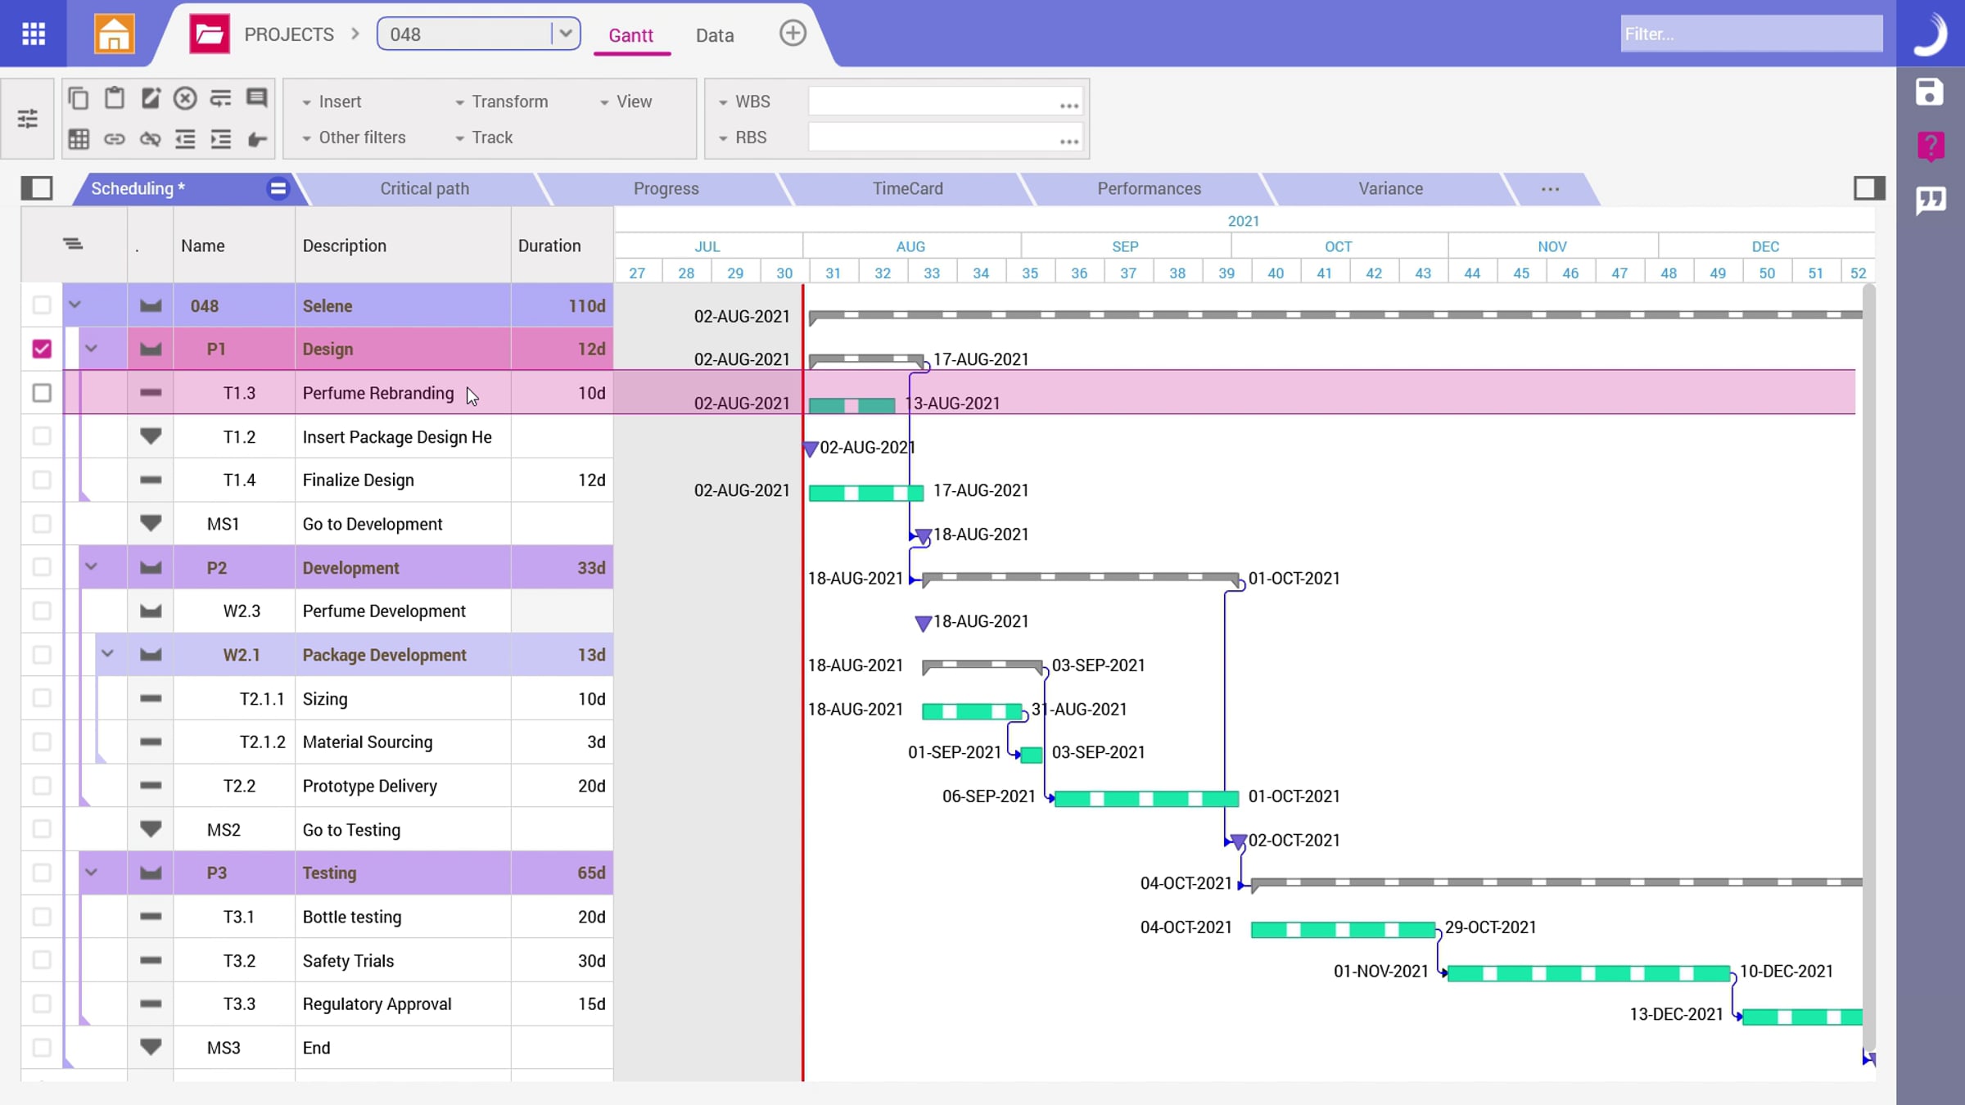Click the pointing hand icon

[257, 139]
